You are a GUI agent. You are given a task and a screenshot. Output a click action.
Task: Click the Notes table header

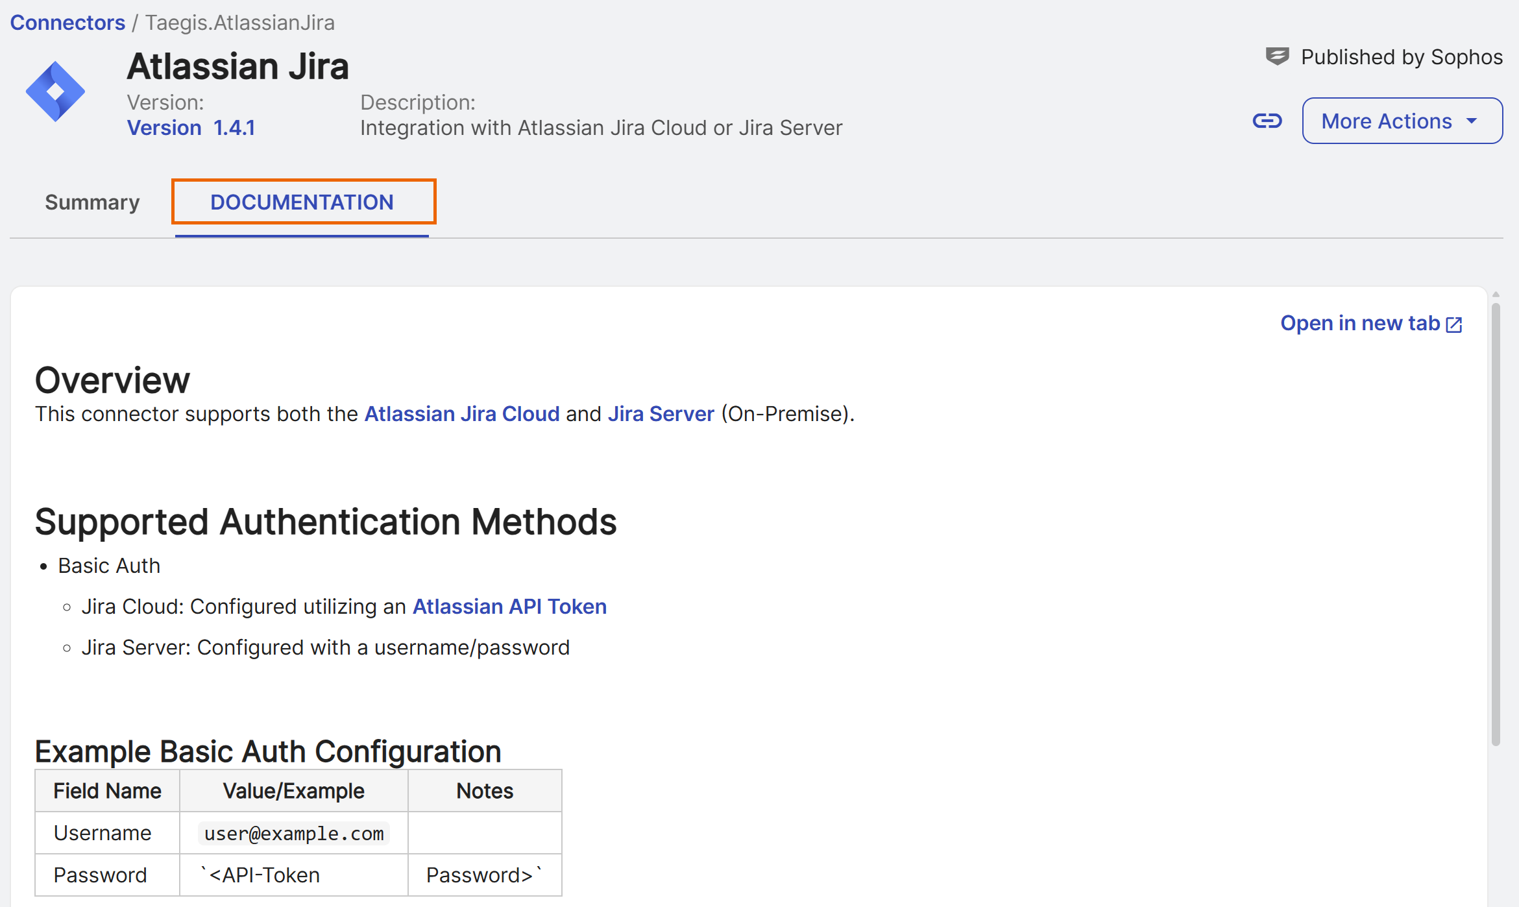tap(485, 791)
